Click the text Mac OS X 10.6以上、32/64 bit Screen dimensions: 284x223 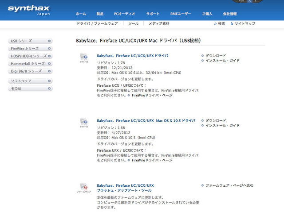click(137, 73)
